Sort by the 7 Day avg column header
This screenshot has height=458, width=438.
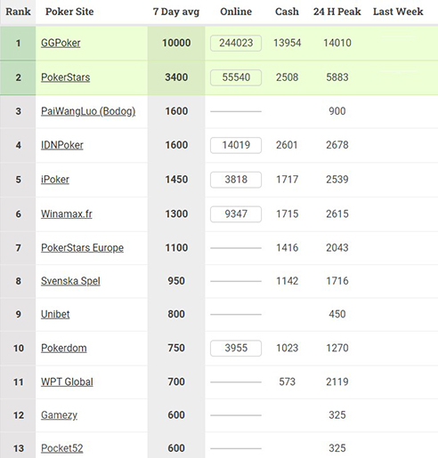176,12
